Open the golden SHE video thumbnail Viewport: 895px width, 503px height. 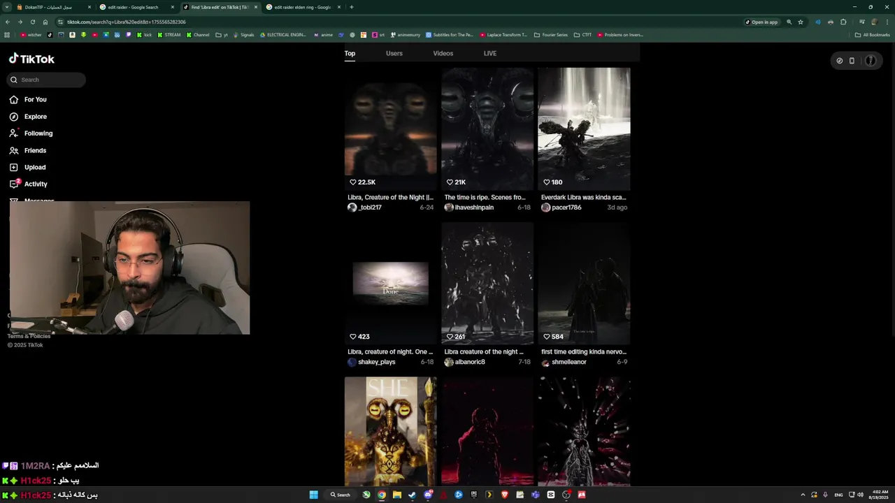(390, 431)
